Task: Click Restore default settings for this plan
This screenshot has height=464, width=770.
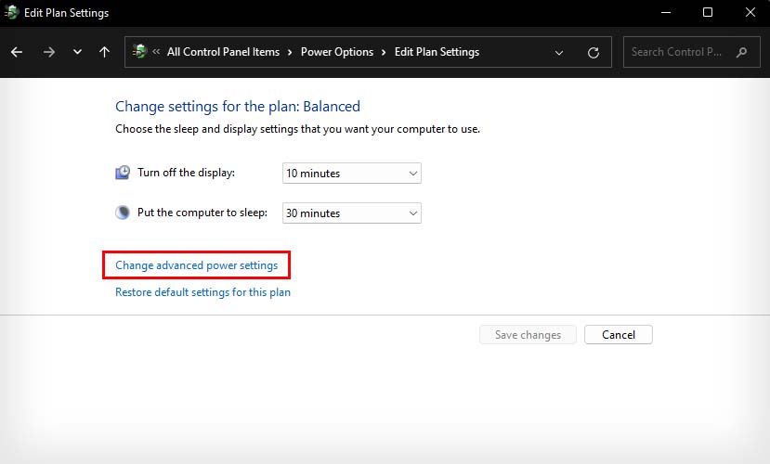Action: (x=202, y=292)
